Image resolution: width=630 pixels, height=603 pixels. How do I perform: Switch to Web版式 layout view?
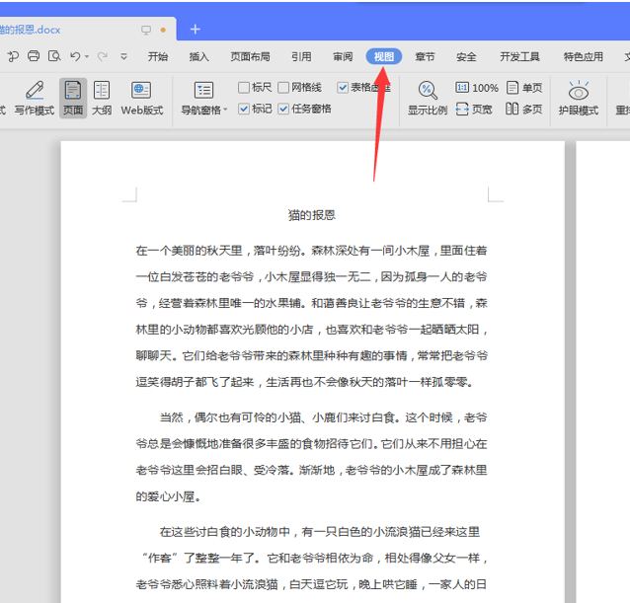point(141,98)
